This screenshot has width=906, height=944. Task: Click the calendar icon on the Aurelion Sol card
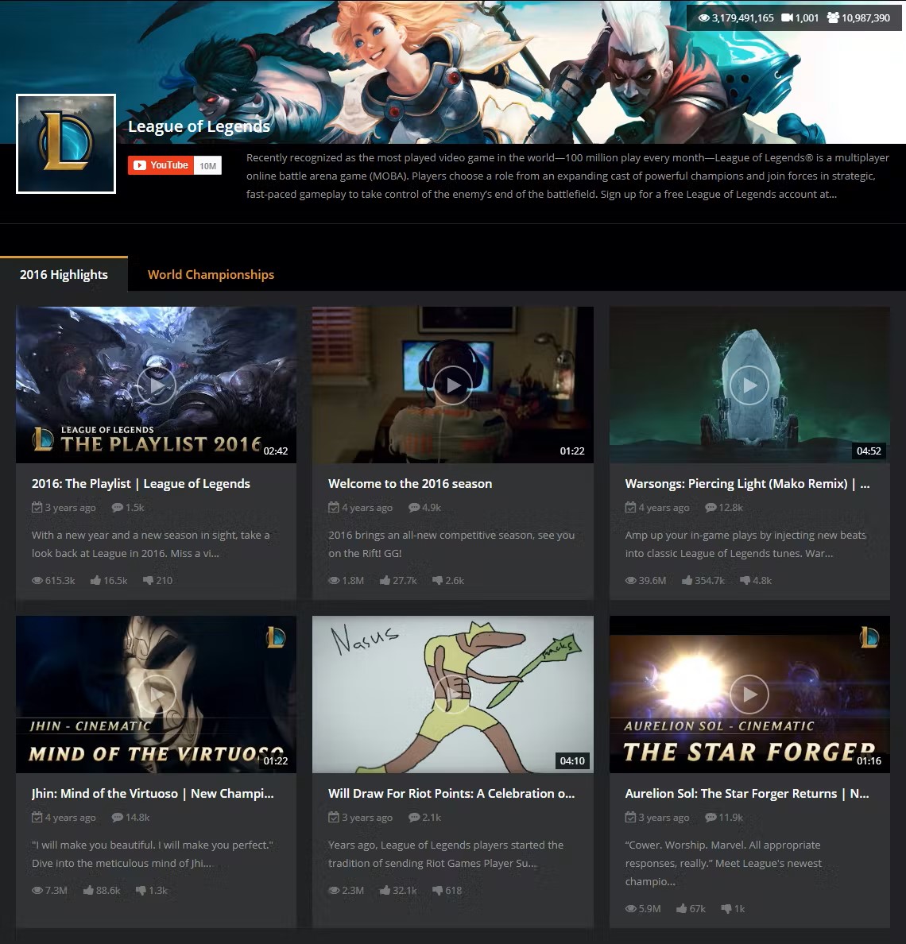click(630, 817)
